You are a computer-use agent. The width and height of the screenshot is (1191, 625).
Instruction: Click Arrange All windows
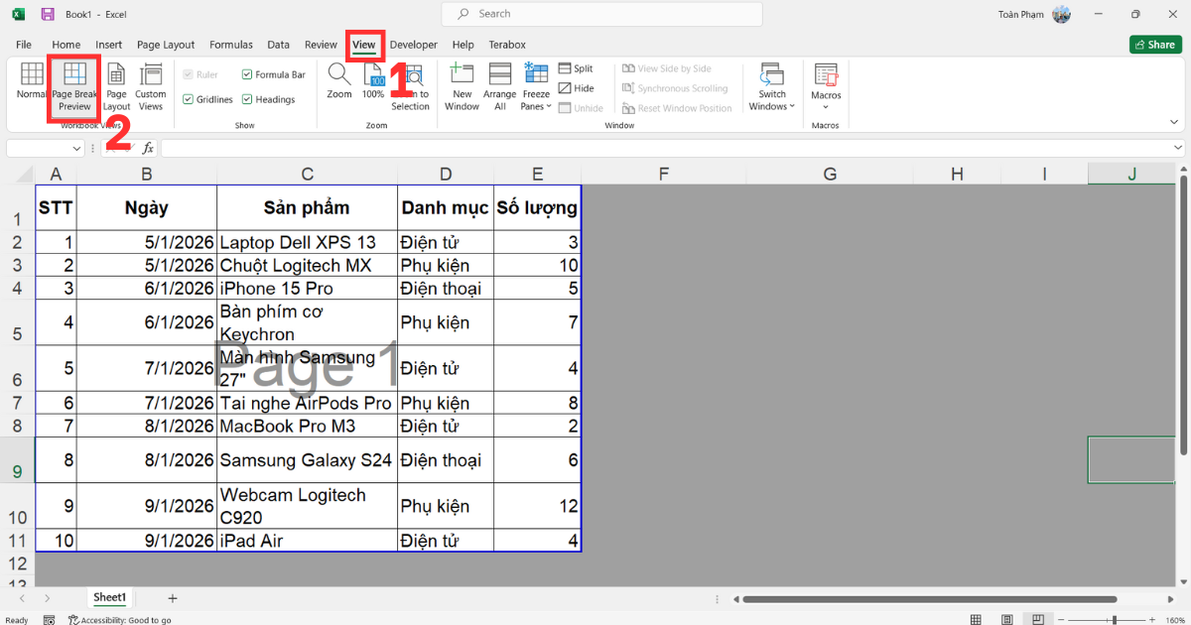pos(500,87)
